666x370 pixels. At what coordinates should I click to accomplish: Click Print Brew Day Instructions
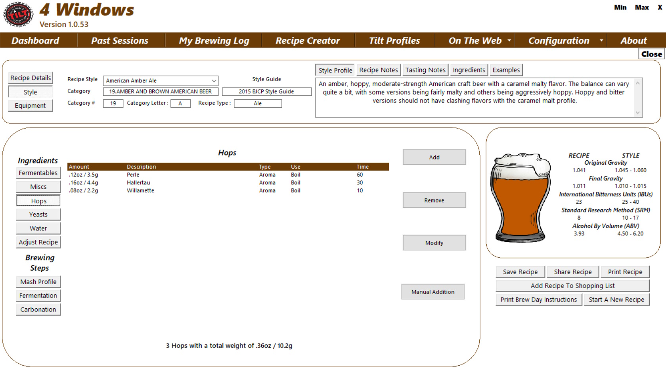click(x=538, y=300)
